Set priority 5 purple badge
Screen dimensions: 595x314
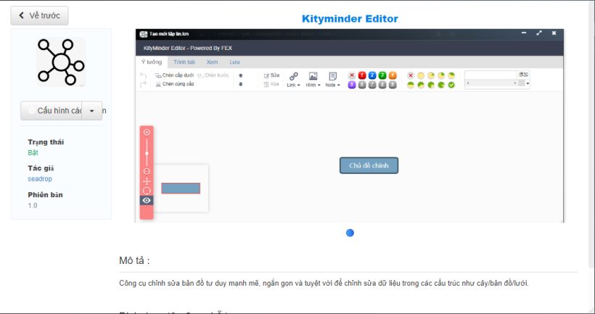[x=352, y=85]
